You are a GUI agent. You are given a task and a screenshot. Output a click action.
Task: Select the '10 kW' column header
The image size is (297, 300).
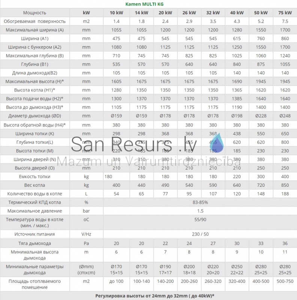tap(116, 13)
